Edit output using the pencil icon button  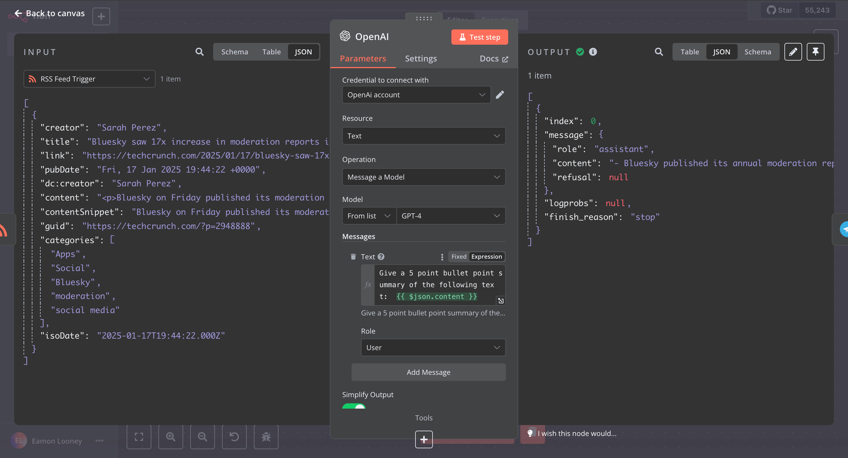tap(793, 52)
